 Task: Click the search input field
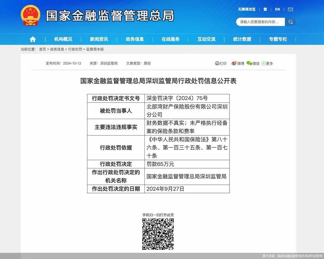click(x=260, y=22)
